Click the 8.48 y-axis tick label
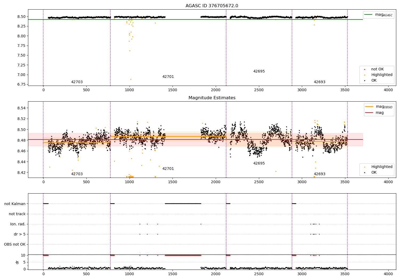 (21, 141)
